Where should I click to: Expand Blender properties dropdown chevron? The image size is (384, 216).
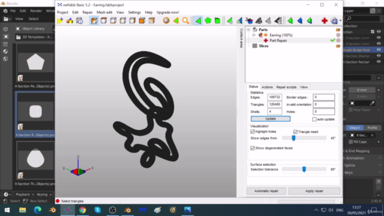pos(379,78)
